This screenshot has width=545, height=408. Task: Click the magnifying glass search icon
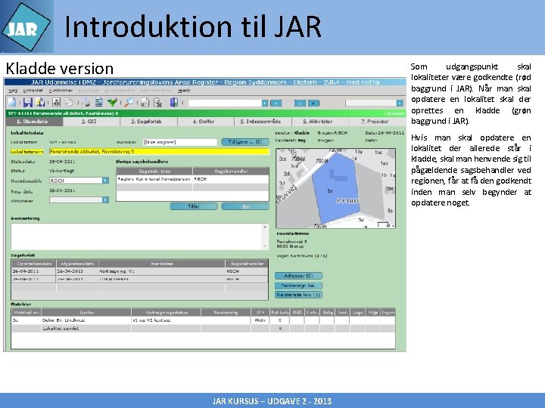[129, 102]
